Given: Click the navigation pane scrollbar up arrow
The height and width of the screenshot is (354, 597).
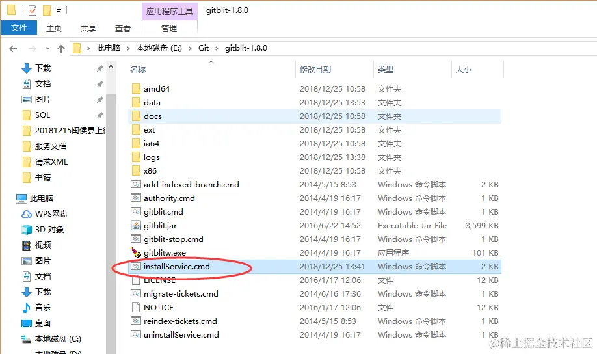Looking at the screenshot, I should pos(111,66).
